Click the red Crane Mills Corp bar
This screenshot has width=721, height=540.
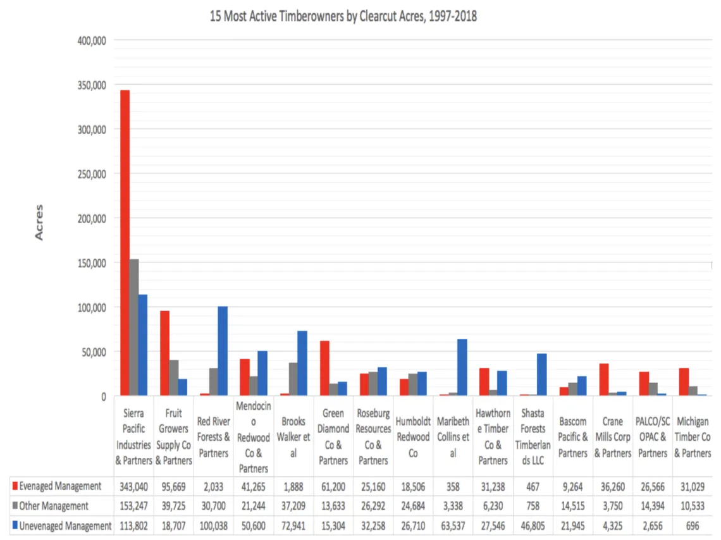[604, 379]
